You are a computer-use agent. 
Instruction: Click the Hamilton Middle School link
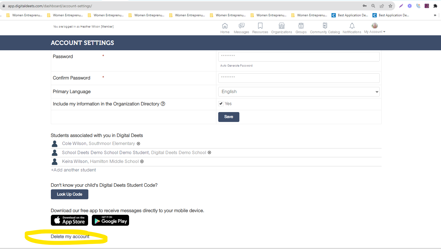[114, 162]
